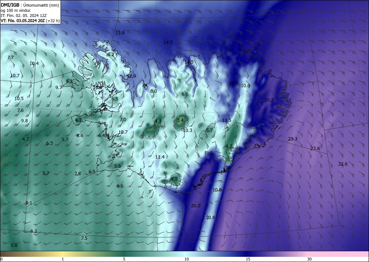
Task: Click the 9.7 value label on the map
Action: click(x=59, y=88)
